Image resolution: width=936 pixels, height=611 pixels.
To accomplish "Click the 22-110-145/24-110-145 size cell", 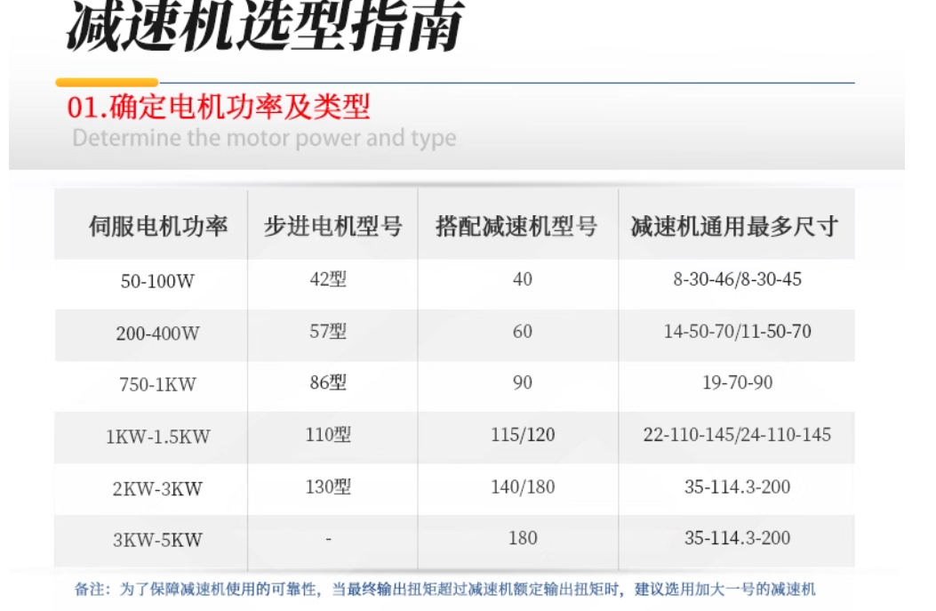I will pyautogui.click(x=737, y=435).
